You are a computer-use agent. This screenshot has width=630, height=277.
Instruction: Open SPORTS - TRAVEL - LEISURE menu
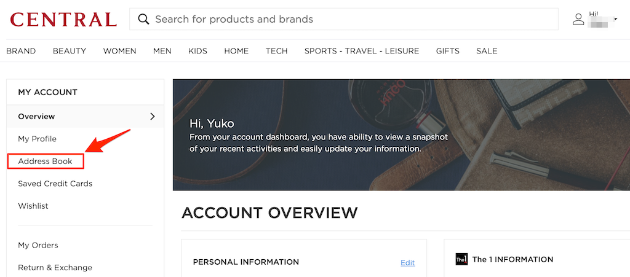coord(362,51)
